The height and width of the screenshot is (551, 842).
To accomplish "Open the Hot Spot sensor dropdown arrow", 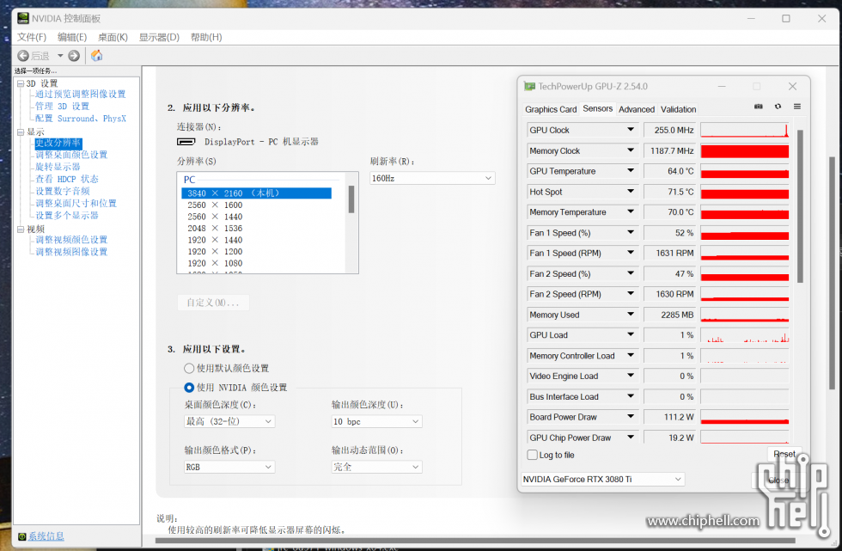I will coord(631,191).
